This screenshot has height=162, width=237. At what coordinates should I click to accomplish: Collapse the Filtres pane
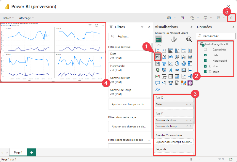pos(149,27)
